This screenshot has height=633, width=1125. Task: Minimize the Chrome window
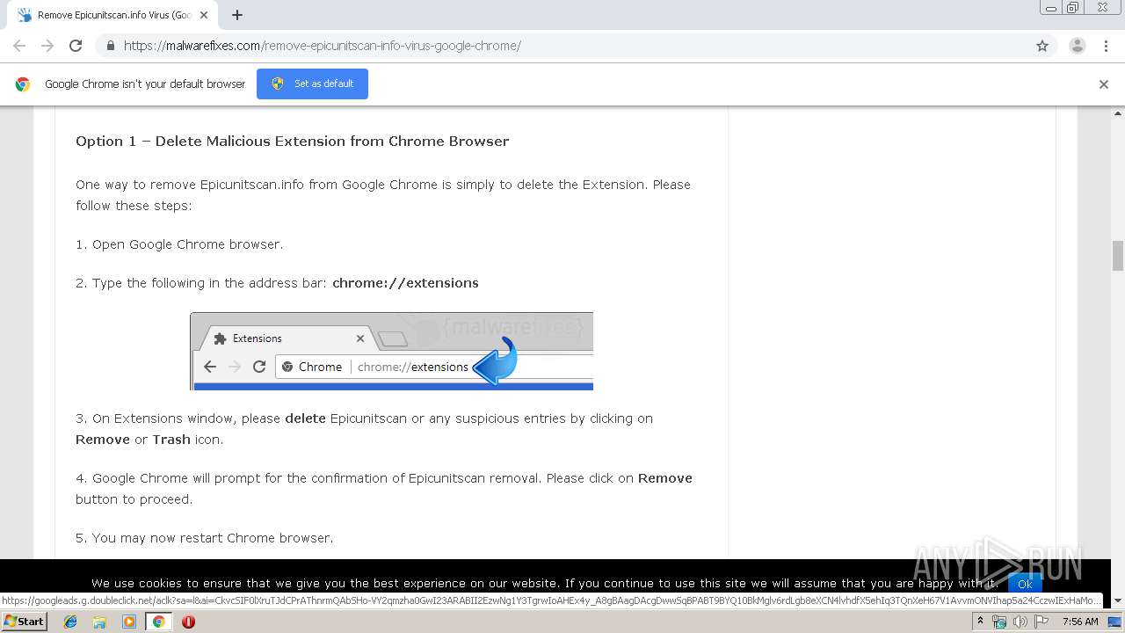pyautogui.click(x=1051, y=8)
